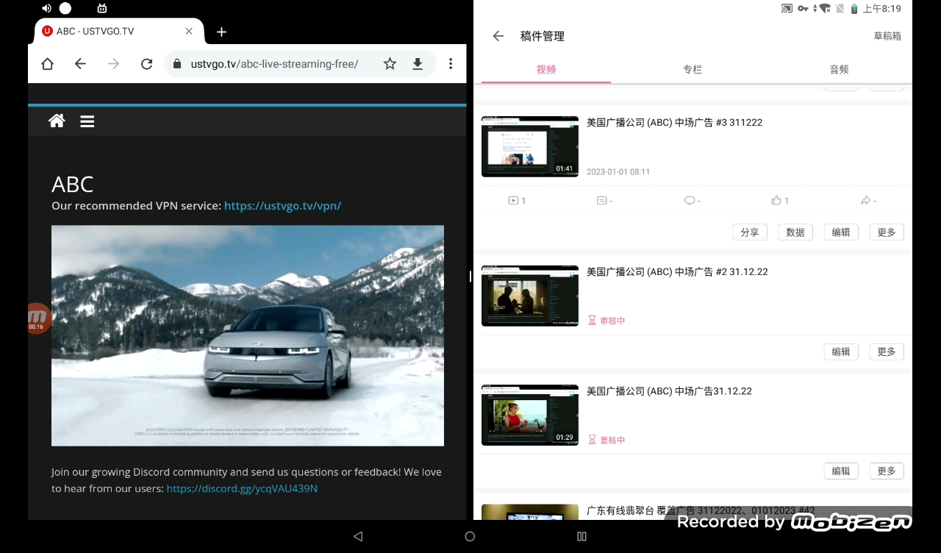This screenshot has width=941, height=553.
Task: Click 编辑 for 中场广告 #2 video
Action: [x=841, y=352]
